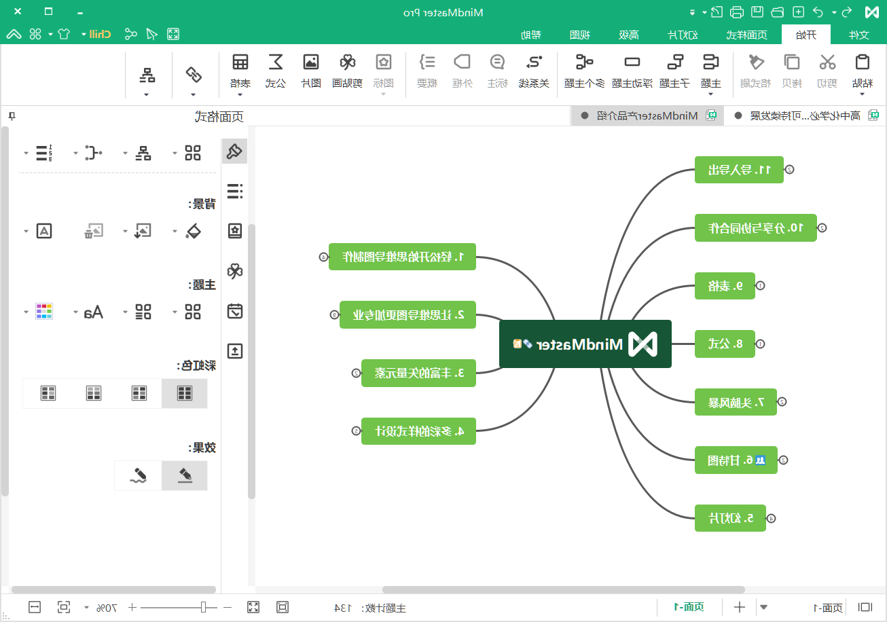Click 多个主题 multiple topics icon
This screenshot has height=622, width=887.
pos(584,62)
